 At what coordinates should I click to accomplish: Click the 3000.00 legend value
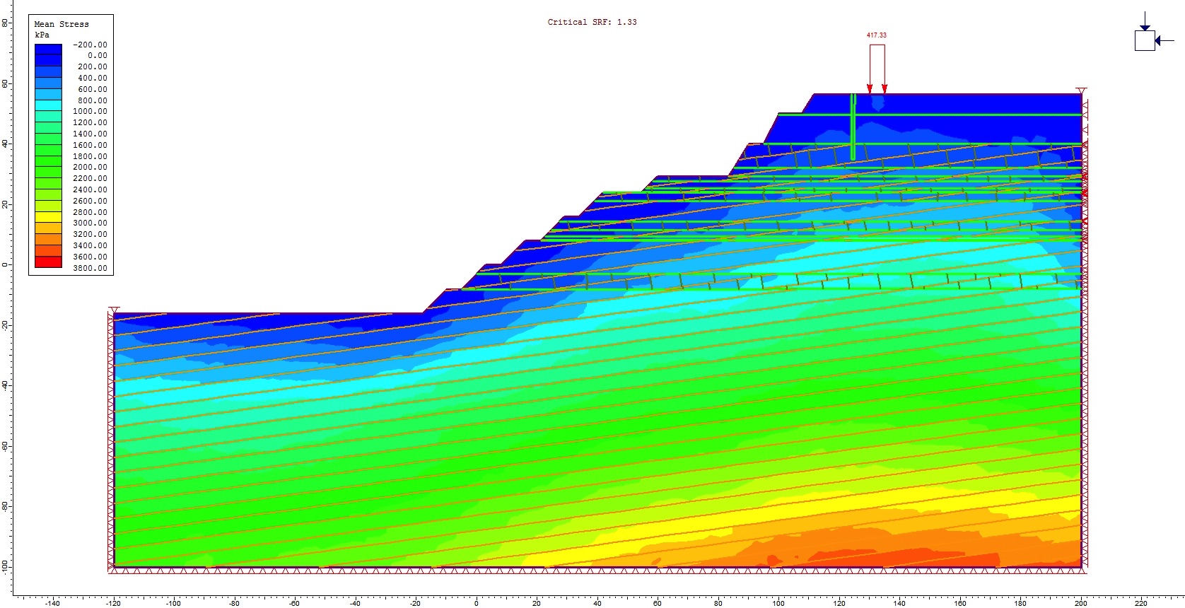click(91, 223)
